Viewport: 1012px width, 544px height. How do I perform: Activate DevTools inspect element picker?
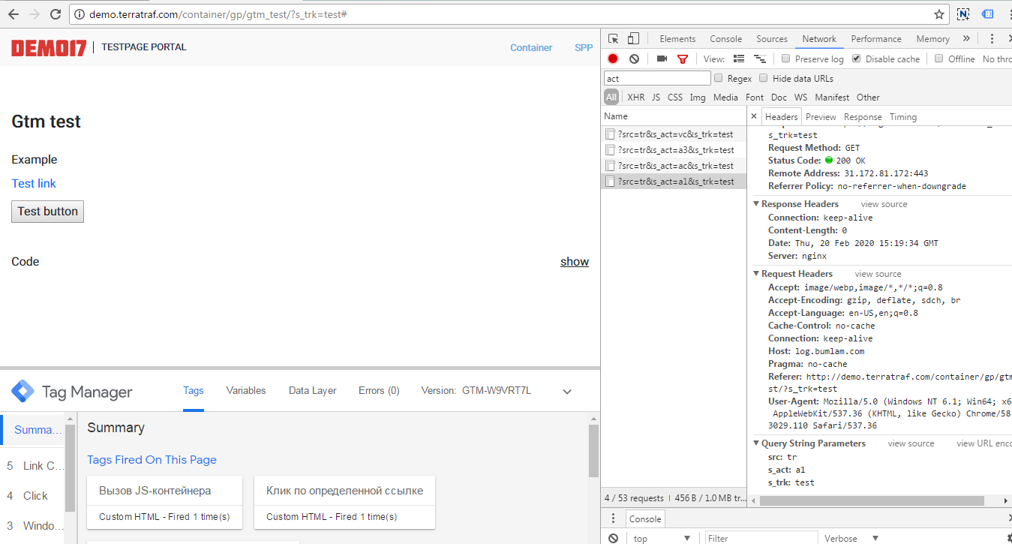(x=614, y=39)
